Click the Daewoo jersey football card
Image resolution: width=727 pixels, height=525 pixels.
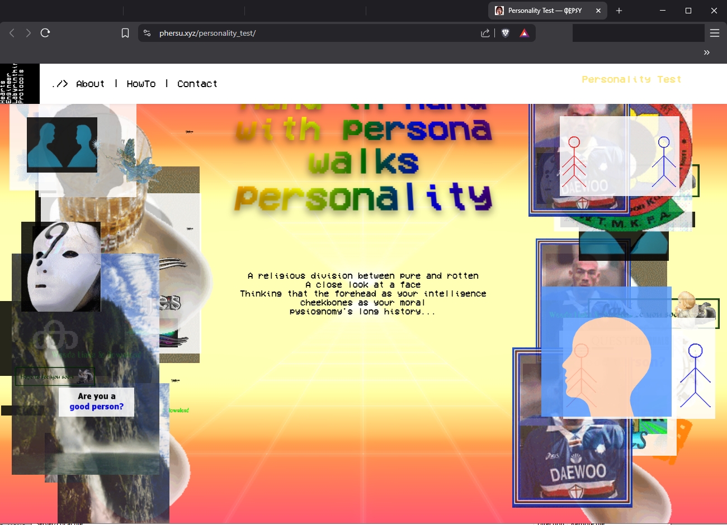(x=572, y=427)
